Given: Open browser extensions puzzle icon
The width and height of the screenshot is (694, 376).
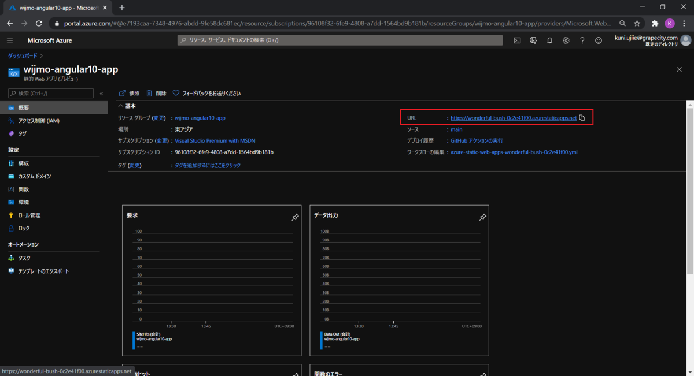Looking at the screenshot, I should 655,24.
